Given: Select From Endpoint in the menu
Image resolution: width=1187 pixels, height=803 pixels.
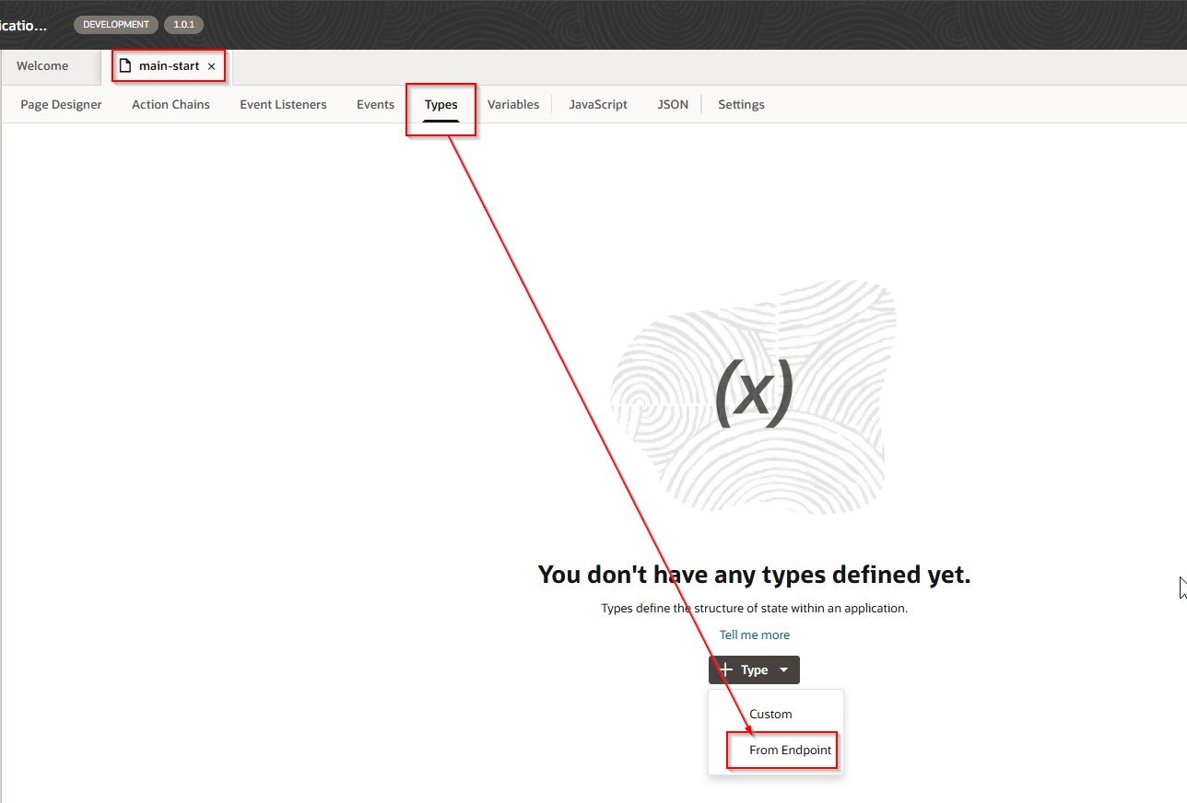Looking at the screenshot, I should (x=790, y=750).
